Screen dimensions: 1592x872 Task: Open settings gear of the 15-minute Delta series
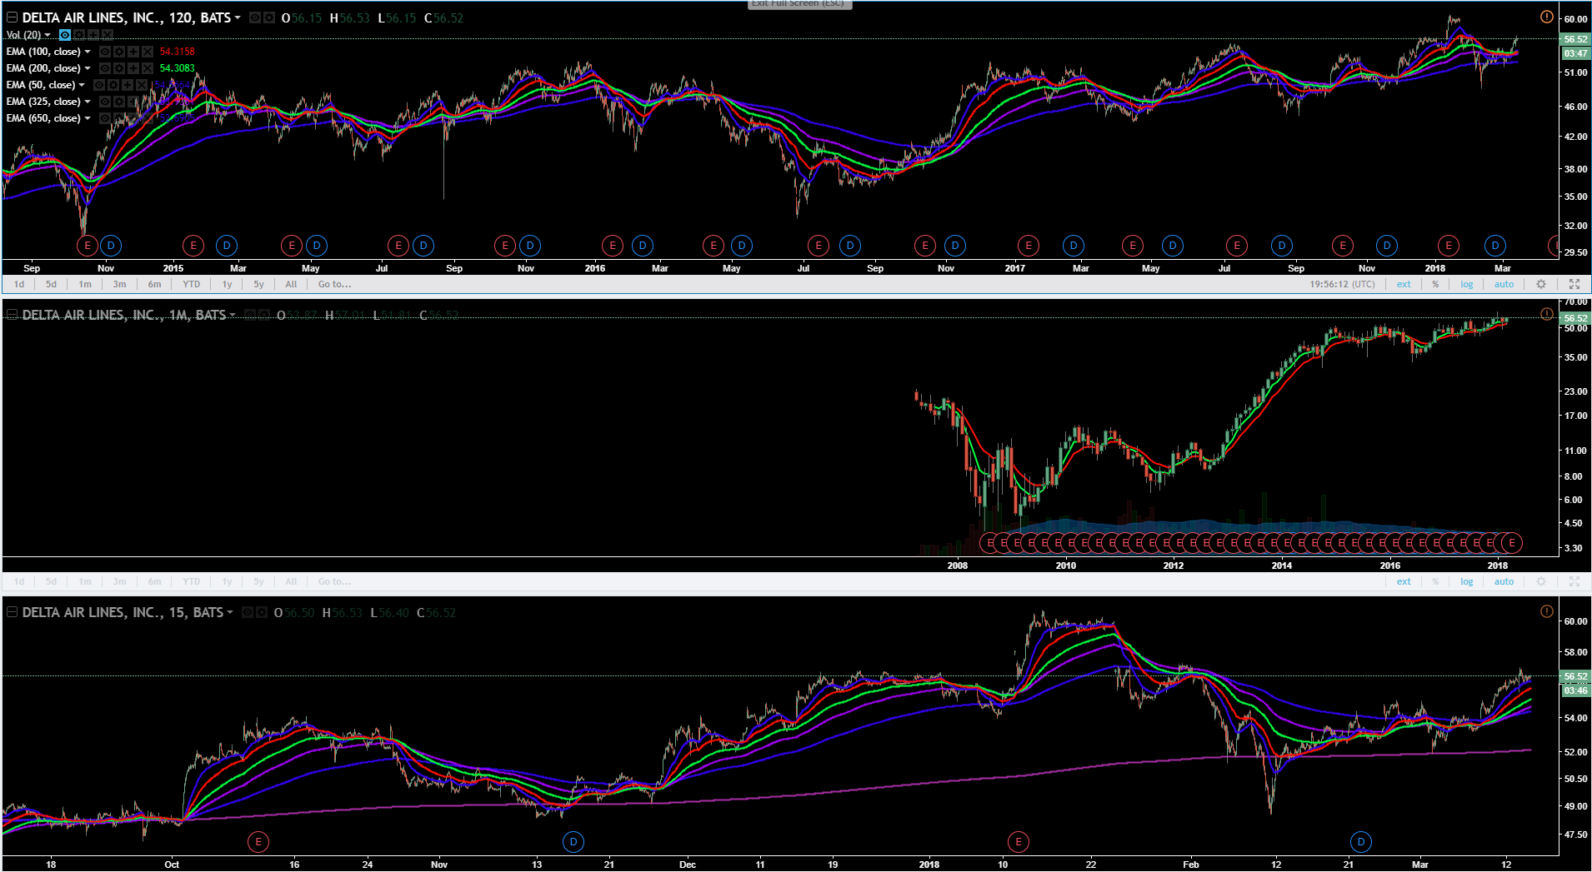(x=262, y=612)
